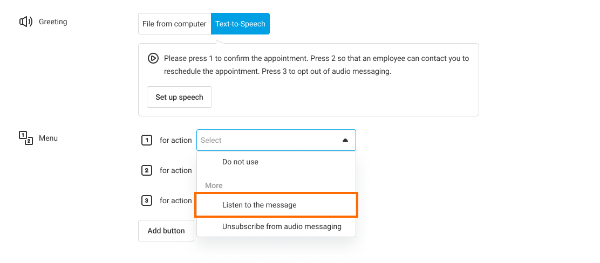
Task: Play the greeting text-to-speech preview
Action: pyautogui.click(x=153, y=58)
